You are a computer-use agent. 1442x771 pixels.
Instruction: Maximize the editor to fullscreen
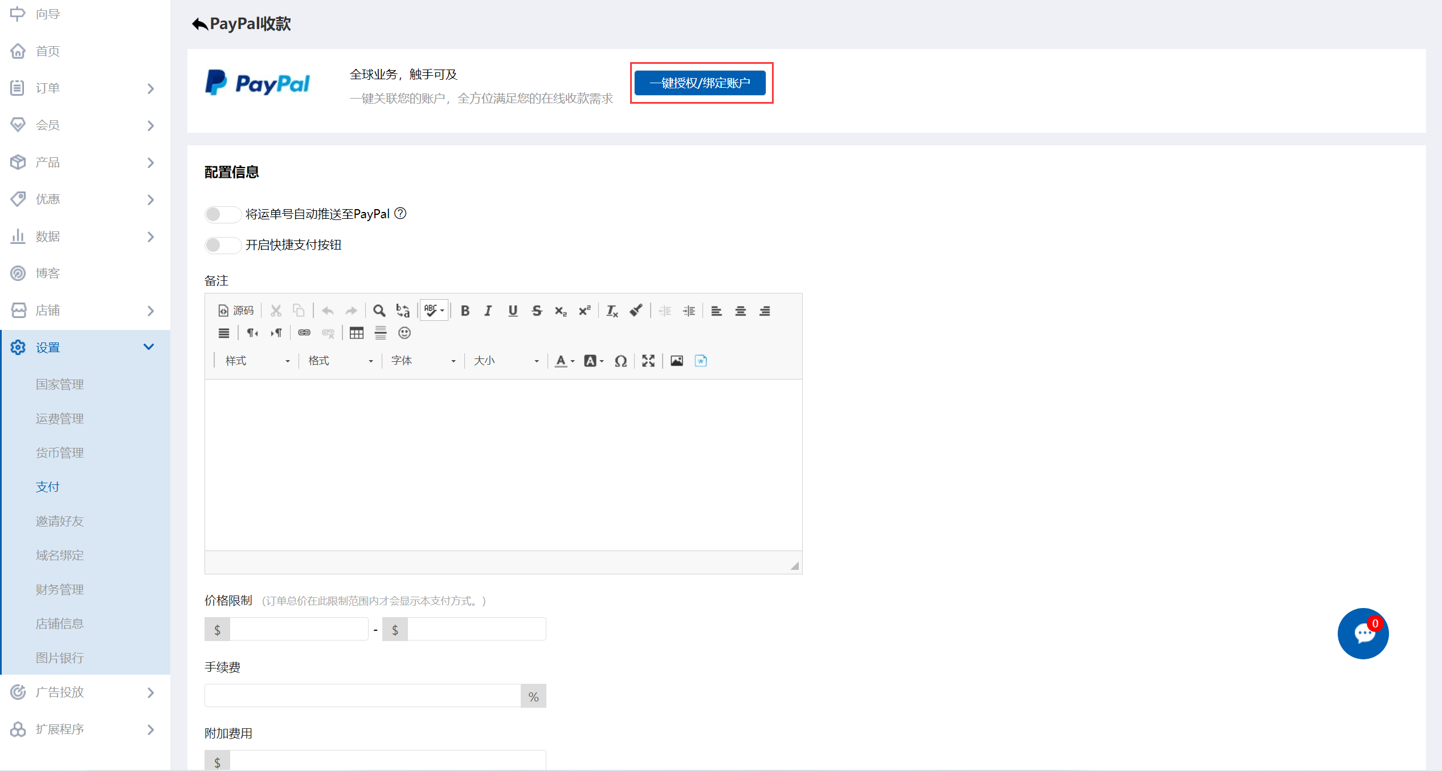[648, 361]
